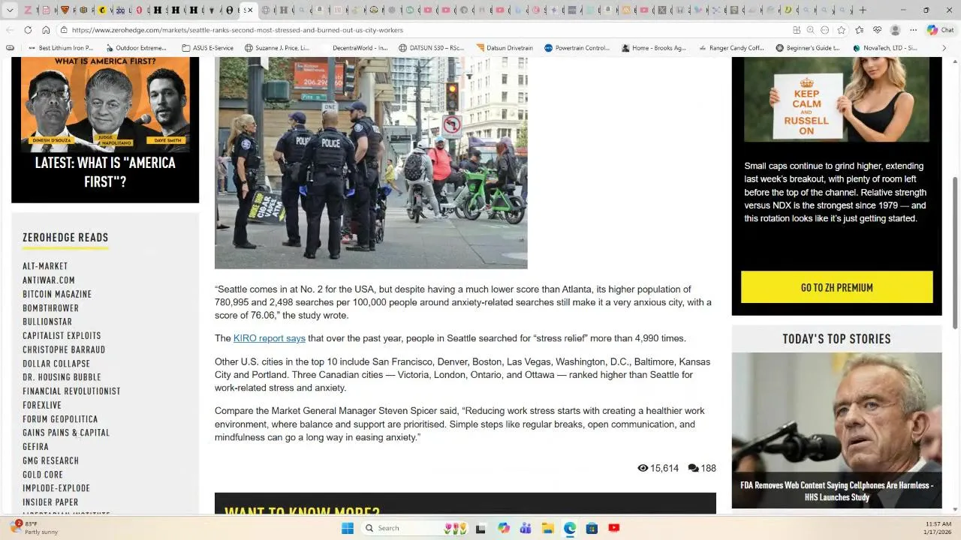Open the CHRISTOPHE BARRAUD reads link

[x=64, y=349]
